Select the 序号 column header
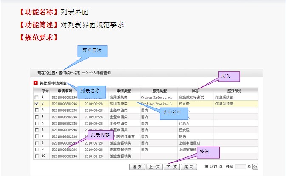 pos(45,91)
